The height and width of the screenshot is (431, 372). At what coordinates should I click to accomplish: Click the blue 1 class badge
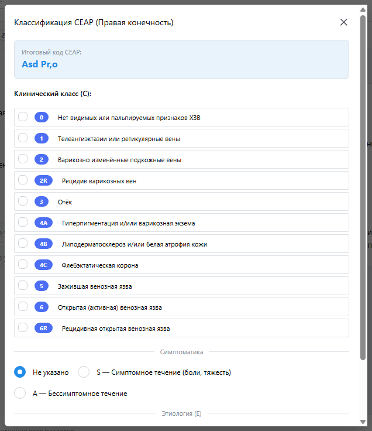42,138
